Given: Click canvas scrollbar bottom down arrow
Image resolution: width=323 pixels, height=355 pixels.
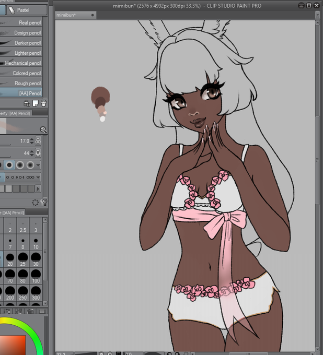Looking at the screenshot, I should (x=317, y=349).
